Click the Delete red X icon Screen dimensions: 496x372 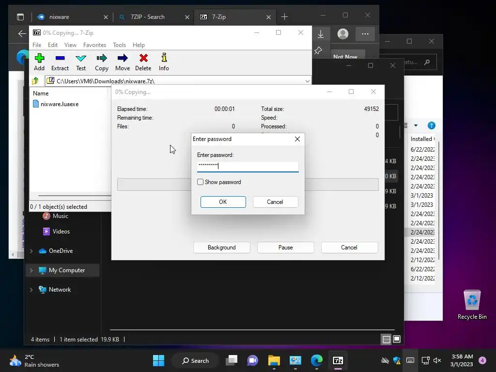tap(143, 62)
